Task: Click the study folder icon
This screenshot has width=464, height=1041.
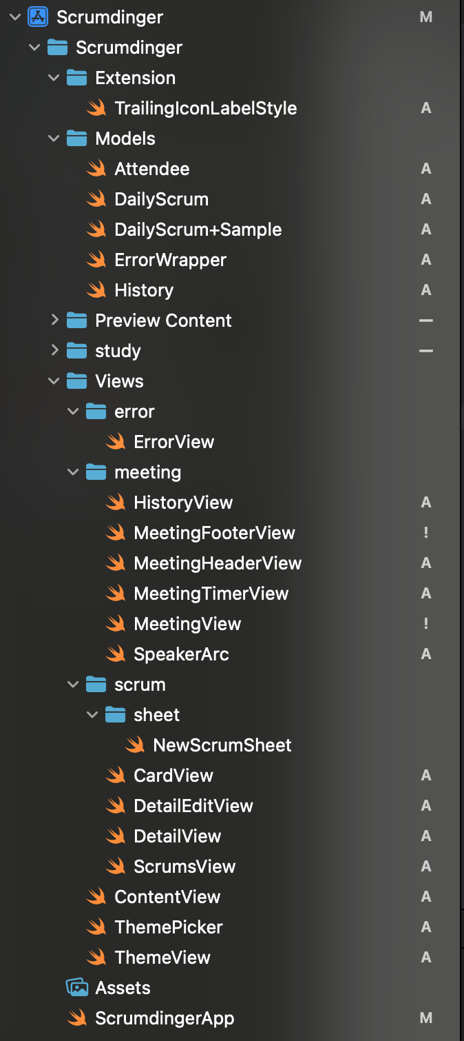Action: pos(76,351)
